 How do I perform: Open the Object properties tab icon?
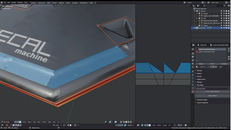(193, 72)
